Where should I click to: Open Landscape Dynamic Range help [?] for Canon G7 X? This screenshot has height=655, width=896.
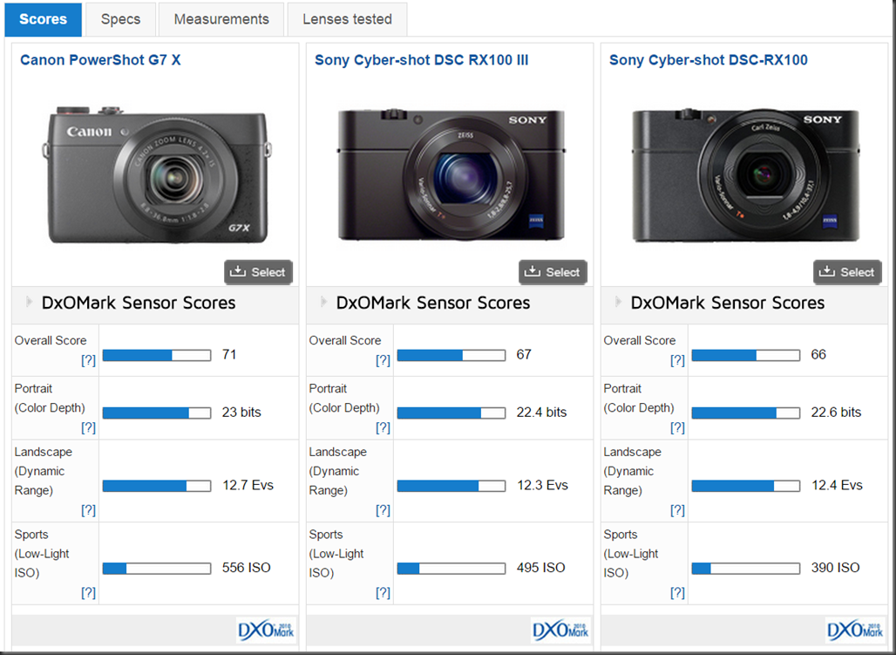point(88,510)
